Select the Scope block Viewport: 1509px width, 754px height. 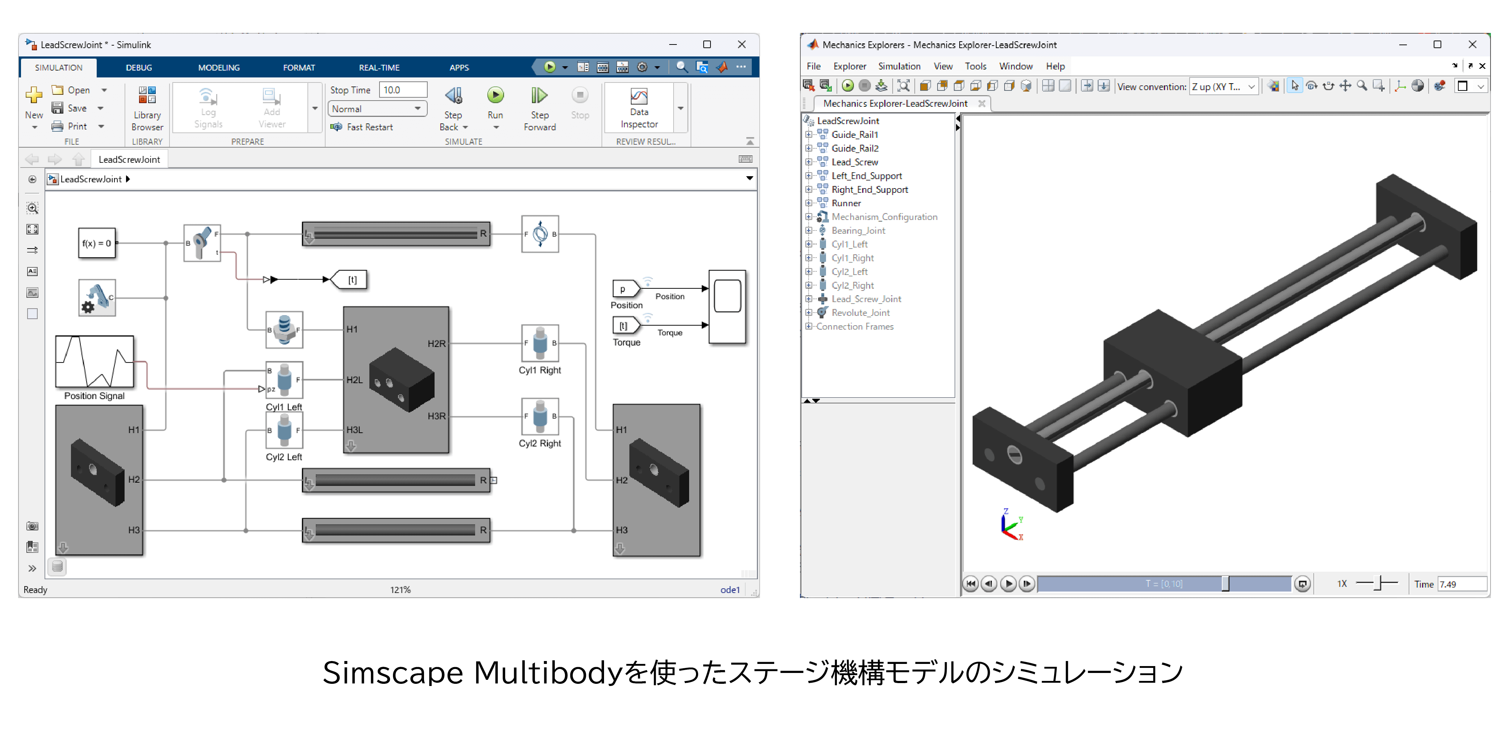pos(727,306)
